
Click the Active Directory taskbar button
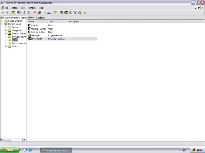[56, 150]
